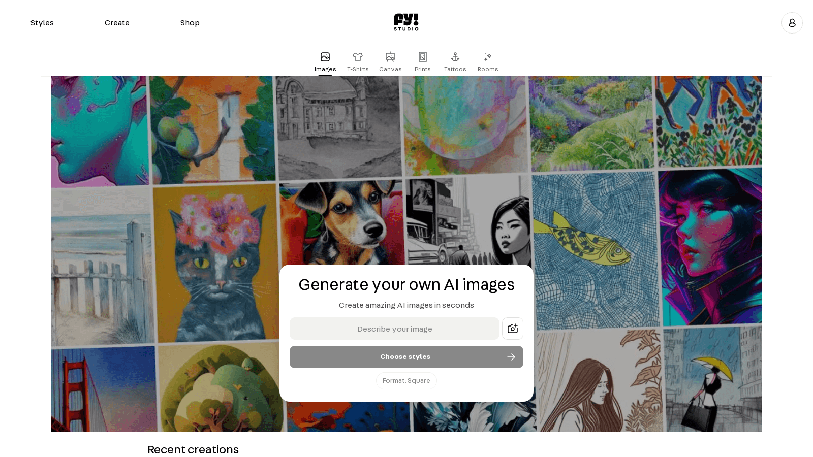The height and width of the screenshot is (457, 813).
Task: Click the T-Shirts category icon
Action: (x=358, y=57)
